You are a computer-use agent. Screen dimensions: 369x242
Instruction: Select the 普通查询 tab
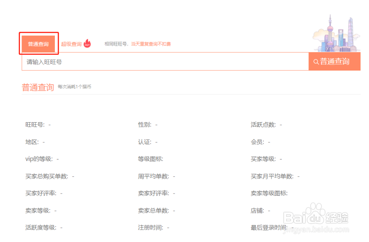pyautogui.click(x=38, y=44)
